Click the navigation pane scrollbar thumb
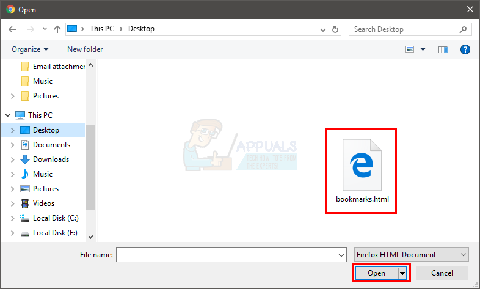 point(90,167)
